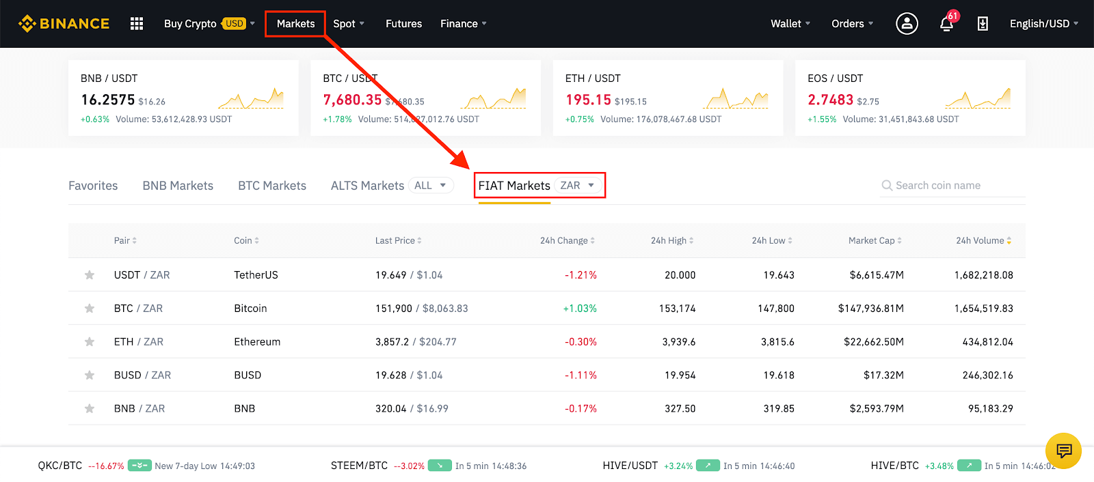Click the STEEM/BTC down arrow indicator icon
Image resolution: width=1094 pixels, height=482 pixels.
(x=440, y=466)
